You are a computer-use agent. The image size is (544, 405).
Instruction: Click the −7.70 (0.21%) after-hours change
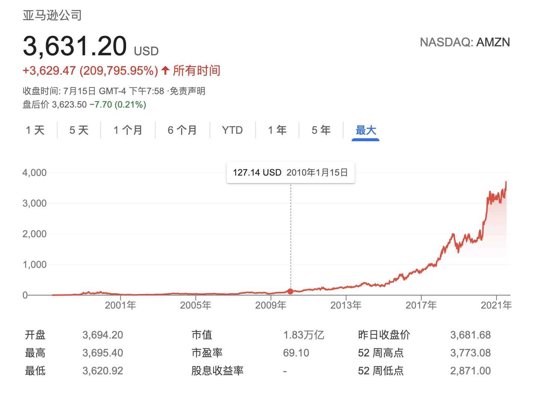click(118, 105)
